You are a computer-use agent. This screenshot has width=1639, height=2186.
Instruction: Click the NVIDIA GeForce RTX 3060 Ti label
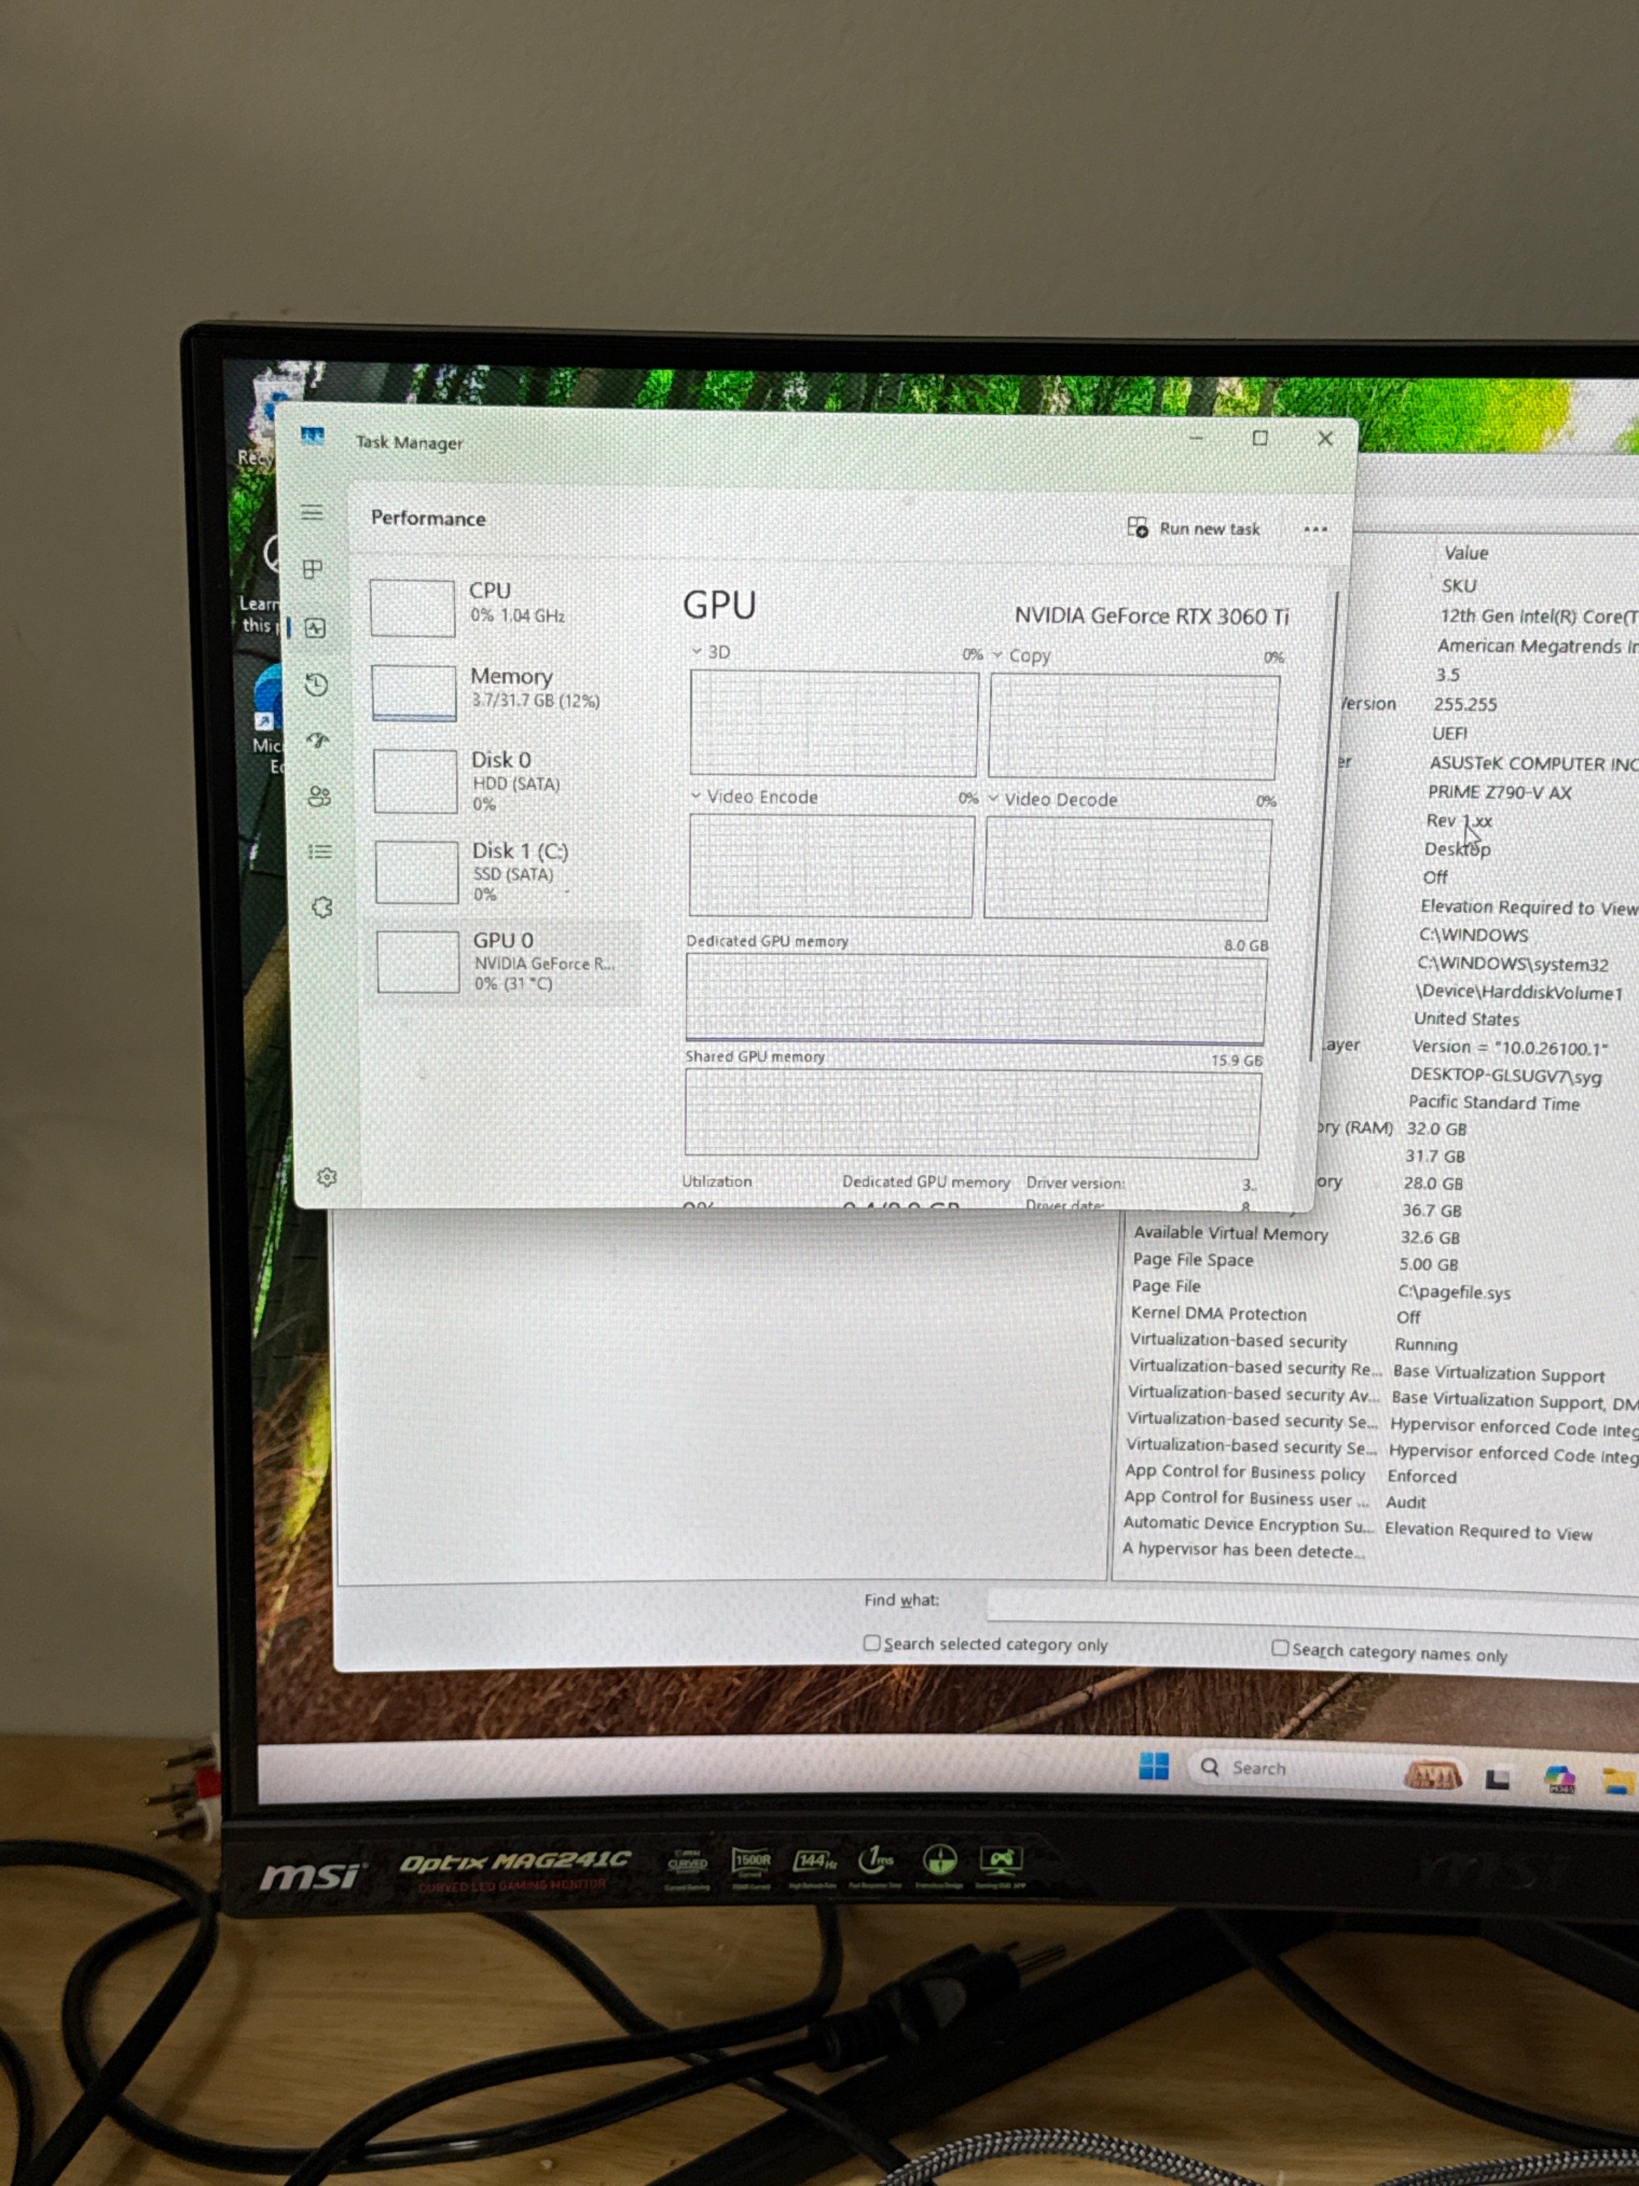tap(1152, 616)
